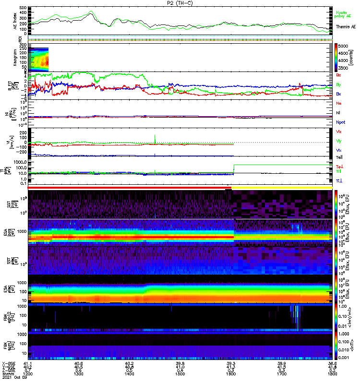Screen dimensions: 360x384
Task: Click the red Te-perp legend label
Action: click(x=339, y=167)
